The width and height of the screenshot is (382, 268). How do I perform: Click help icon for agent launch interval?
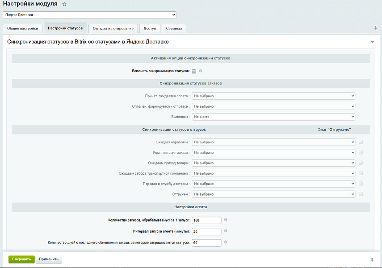(226, 231)
